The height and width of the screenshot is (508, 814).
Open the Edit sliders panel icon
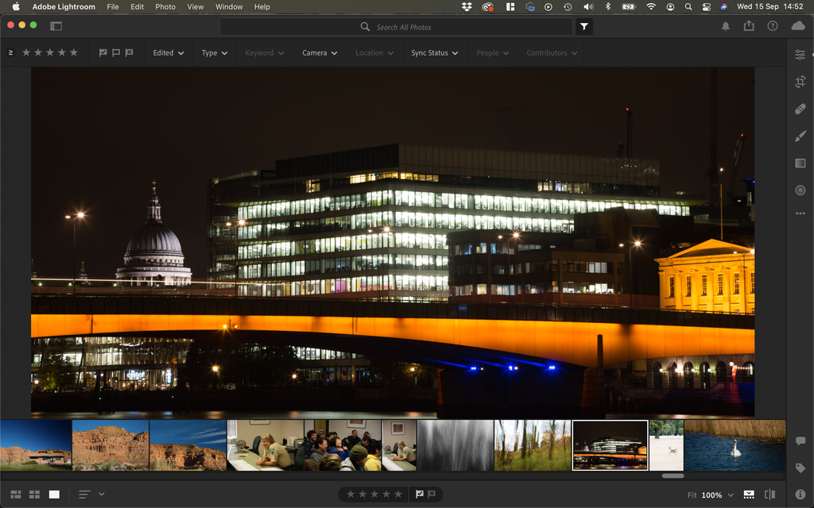(800, 55)
